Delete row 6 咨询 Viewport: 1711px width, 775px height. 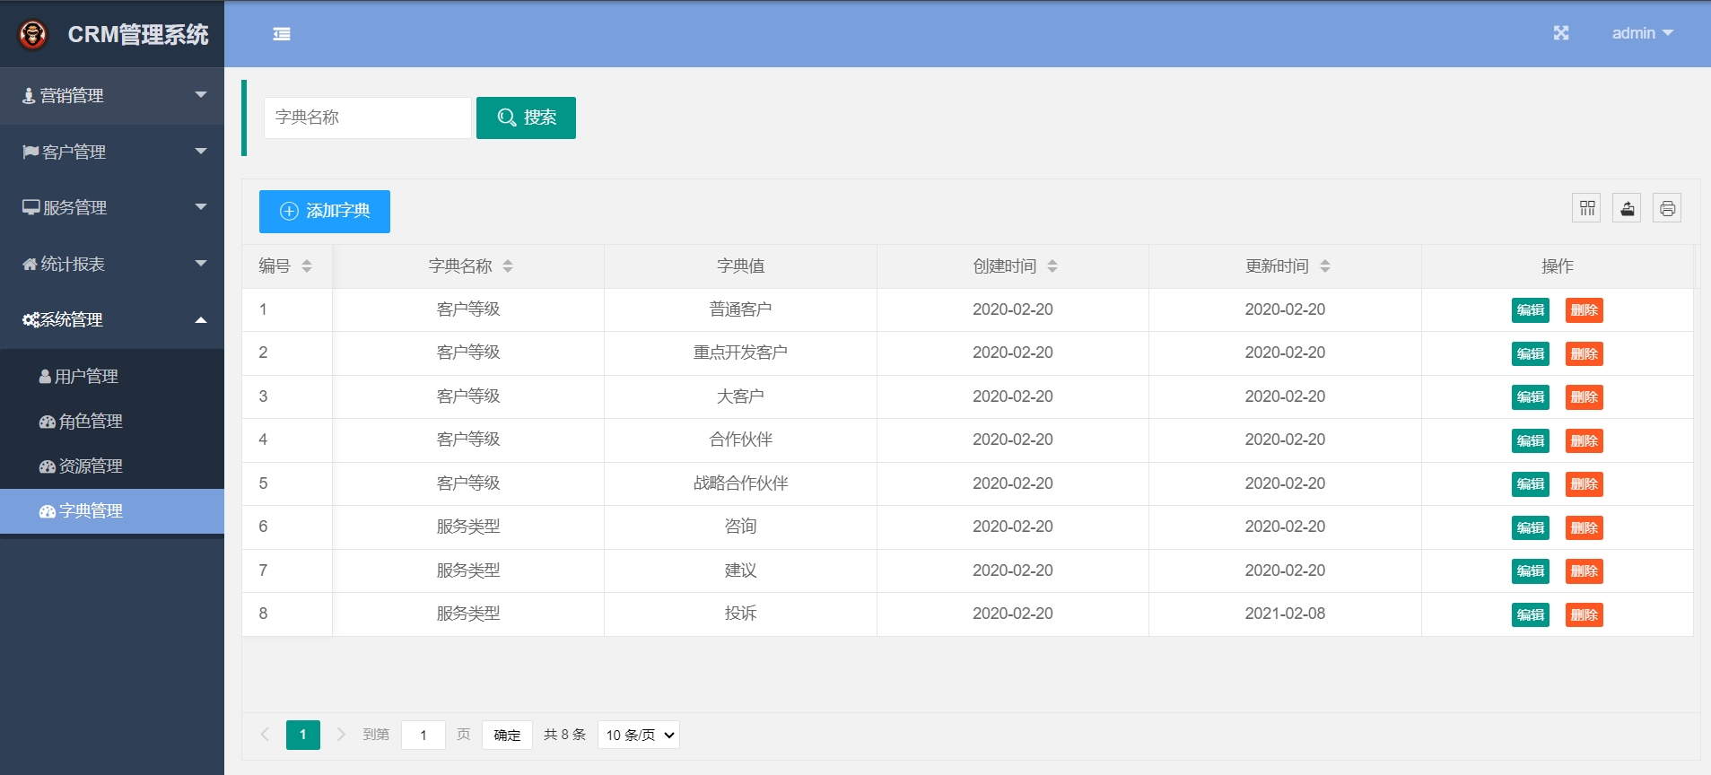[x=1584, y=527]
